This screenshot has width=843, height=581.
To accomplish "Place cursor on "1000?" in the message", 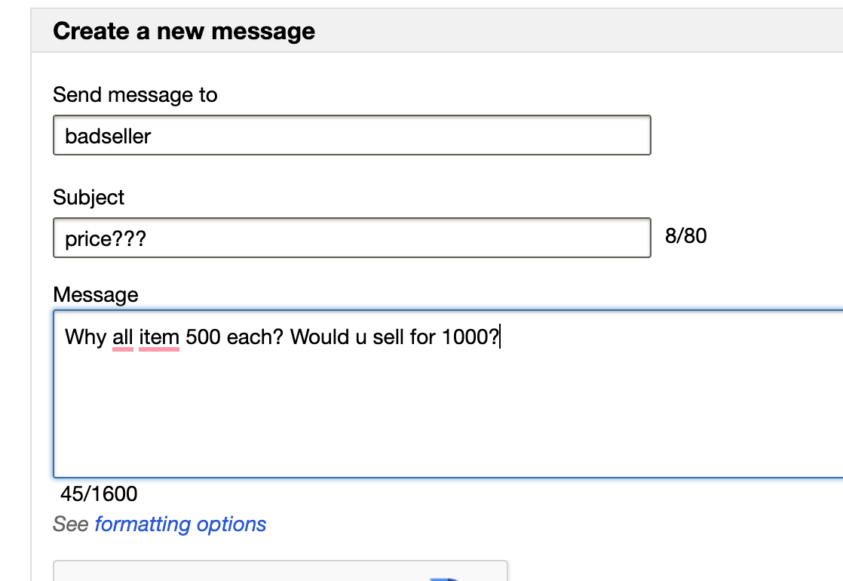I will (469, 337).
